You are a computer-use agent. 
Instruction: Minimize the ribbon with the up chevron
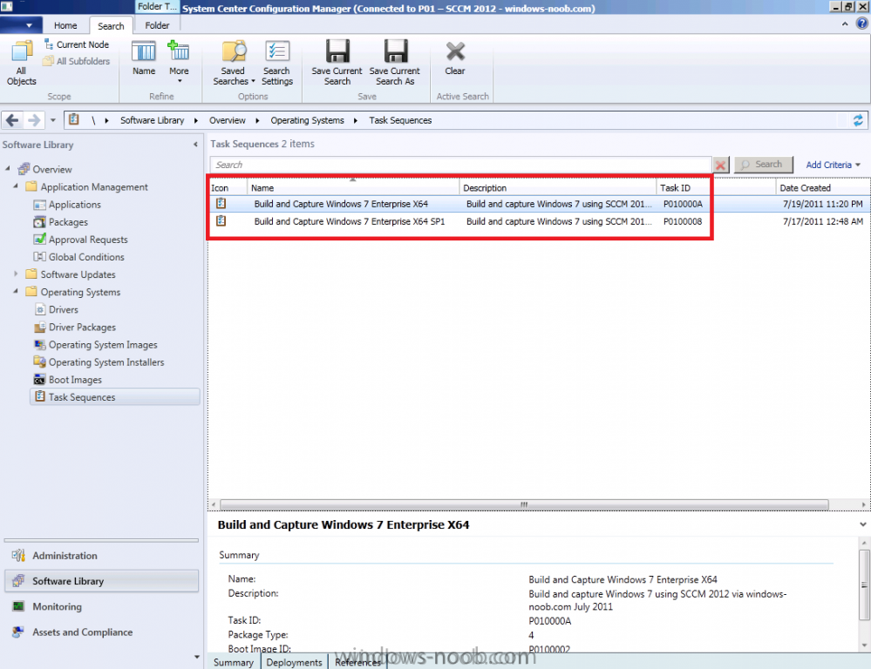click(845, 24)
